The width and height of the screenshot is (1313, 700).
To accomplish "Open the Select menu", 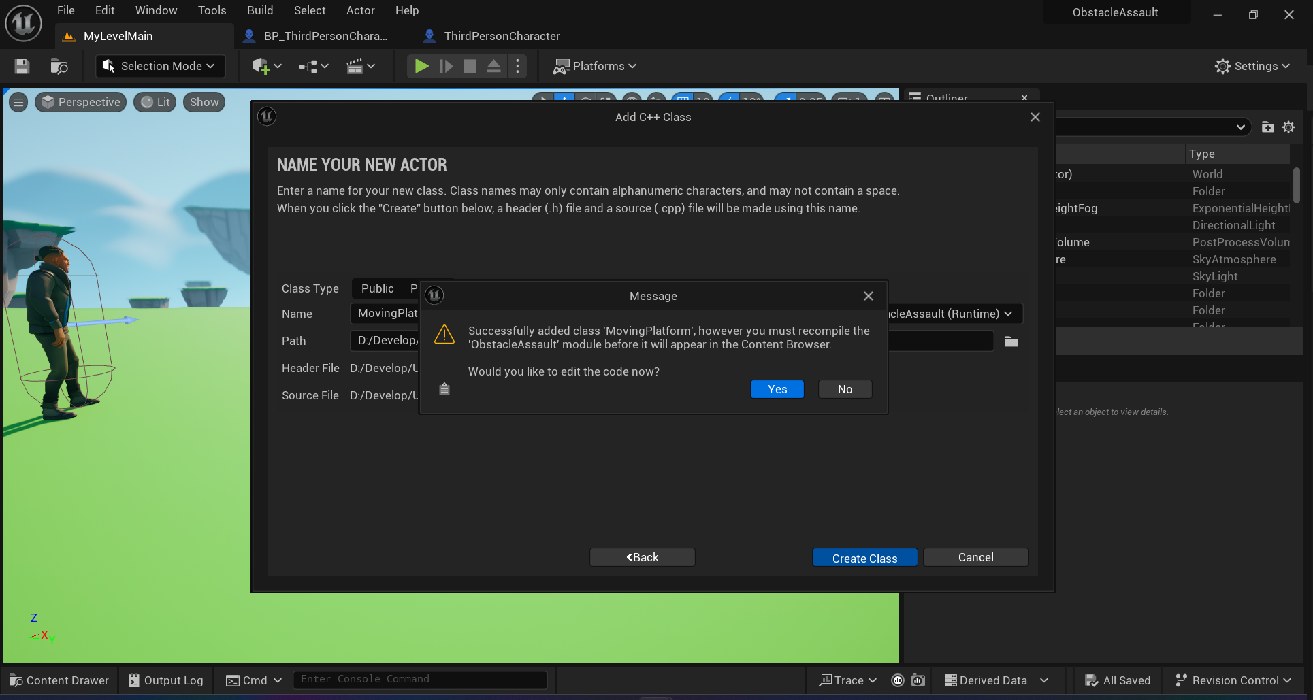I will tap(310, 10).
